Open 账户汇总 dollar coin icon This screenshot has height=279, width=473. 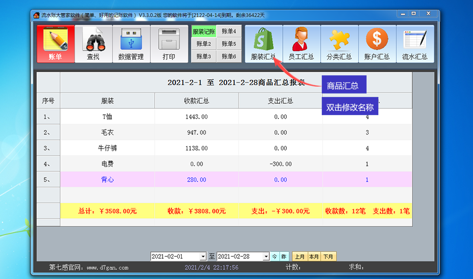click(x=377, y=44)
